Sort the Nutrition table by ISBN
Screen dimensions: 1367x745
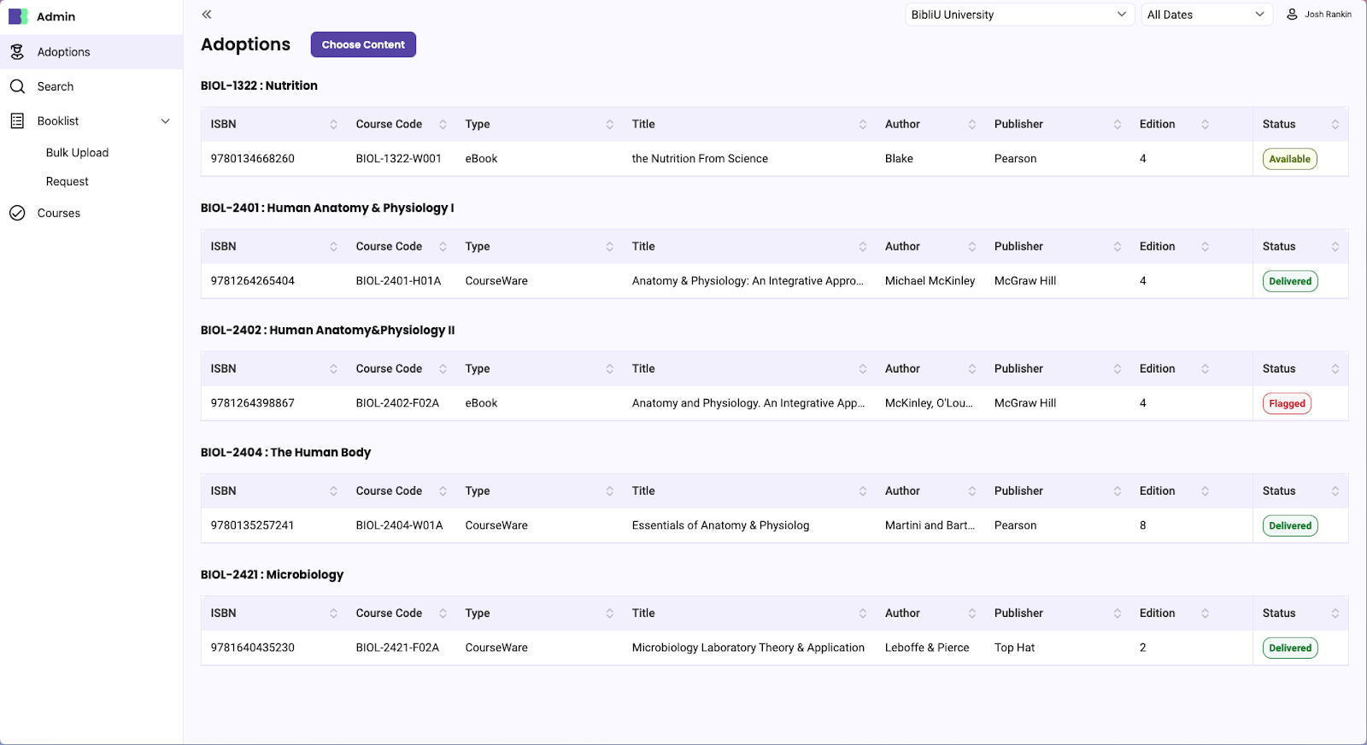coord(333,125)
